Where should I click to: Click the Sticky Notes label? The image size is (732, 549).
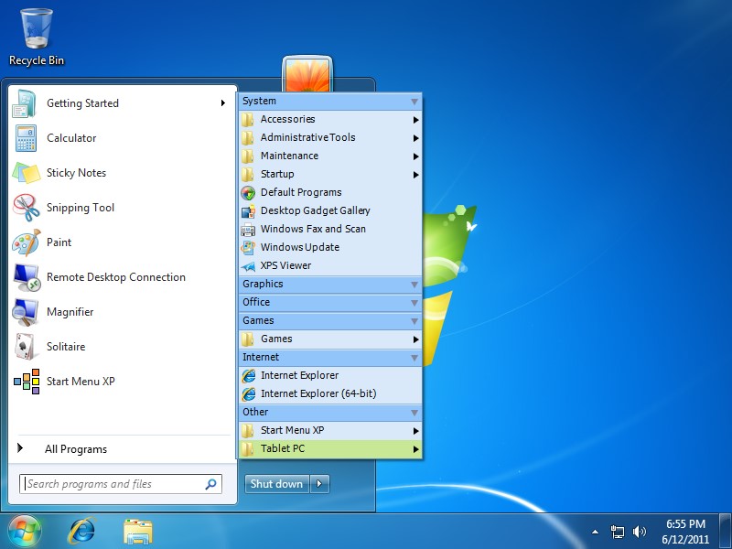click(76, 173)
